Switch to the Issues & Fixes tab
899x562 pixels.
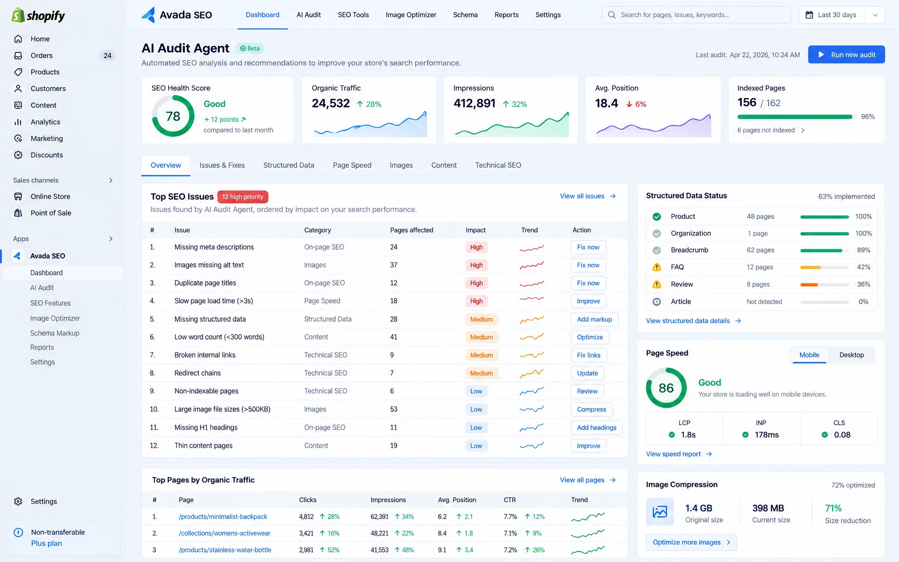point(222,165)
